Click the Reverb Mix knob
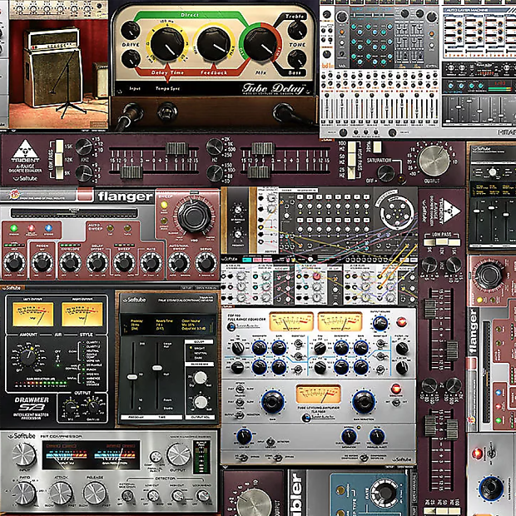516x516 pixels. pyautogui.click(x=200, y=378)
